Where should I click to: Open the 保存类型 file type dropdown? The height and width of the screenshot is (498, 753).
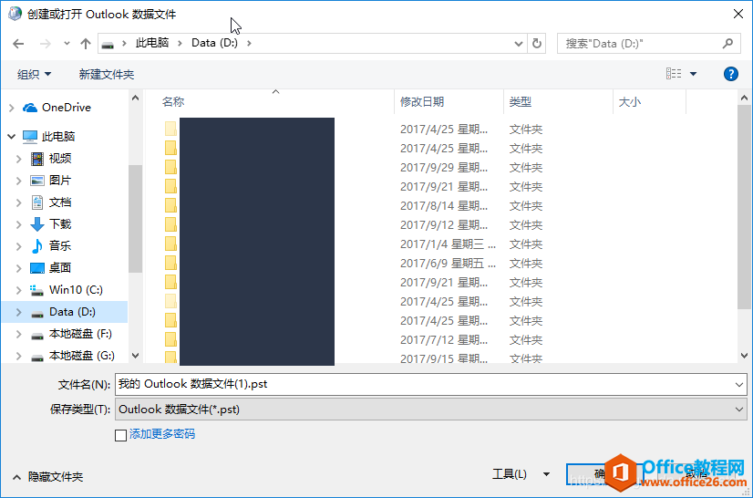coord(738,410)
